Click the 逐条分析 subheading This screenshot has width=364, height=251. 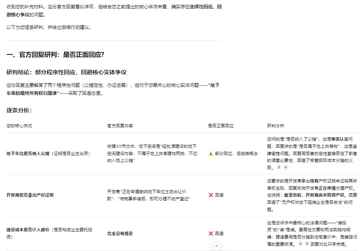19,110
